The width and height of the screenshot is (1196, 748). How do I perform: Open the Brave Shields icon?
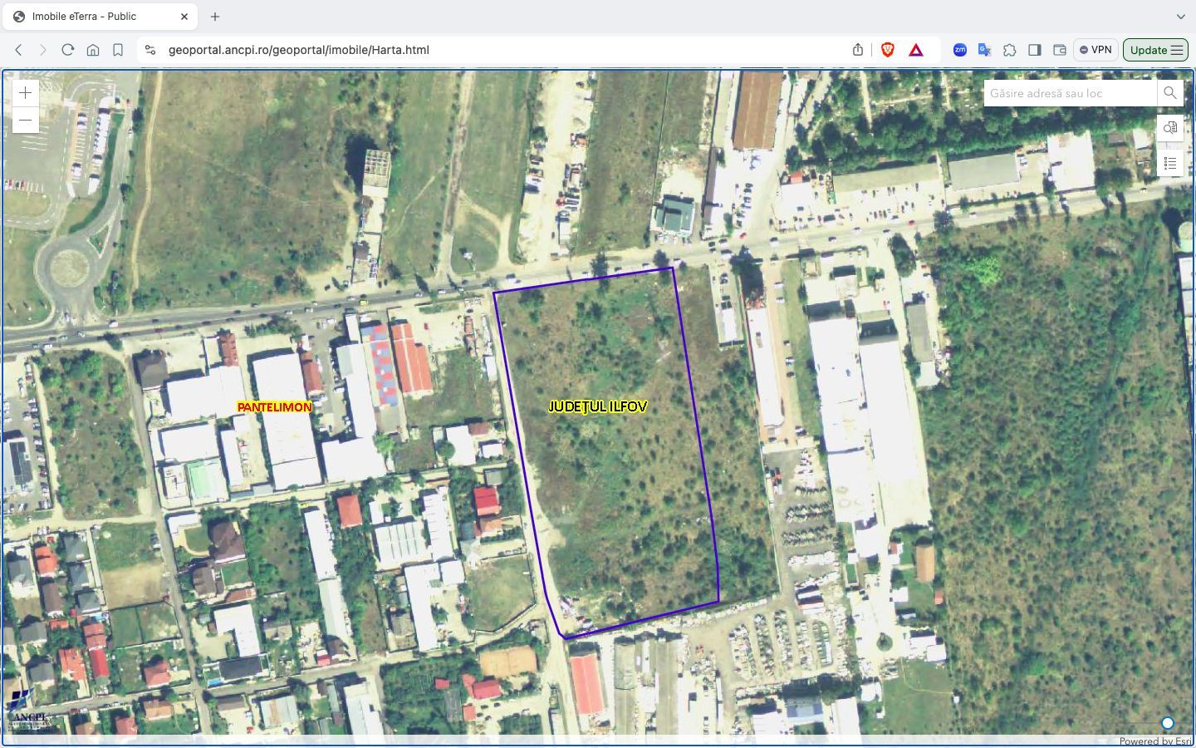(888, 50)
